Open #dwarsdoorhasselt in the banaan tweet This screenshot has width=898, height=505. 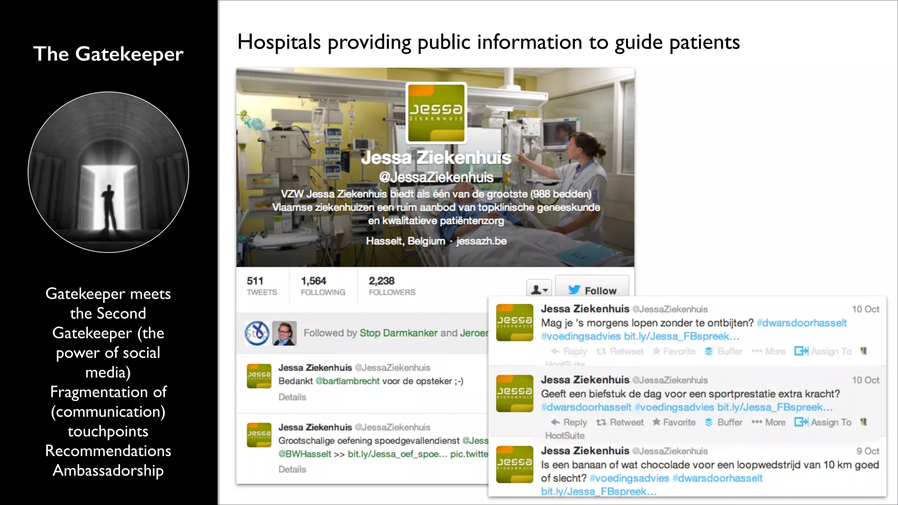pos(717,478)
